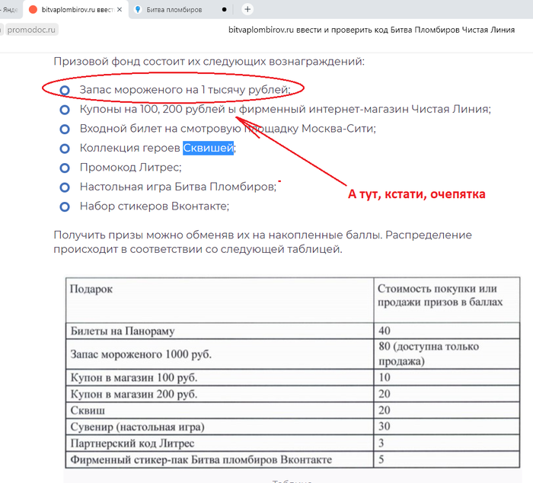Click the value 40 in the table
The image size is (533, 483).
click(x=385, y=331)
